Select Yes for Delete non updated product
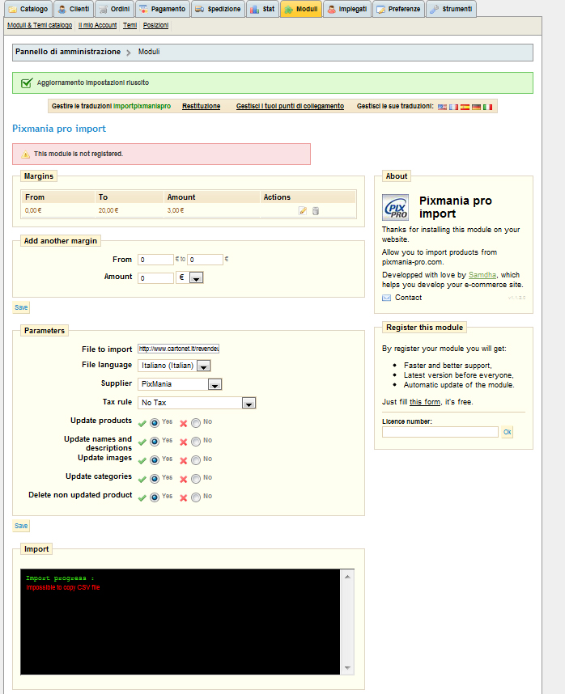This screenshot has width=565, height=694. pyautogui.click(x=155, y=497)
